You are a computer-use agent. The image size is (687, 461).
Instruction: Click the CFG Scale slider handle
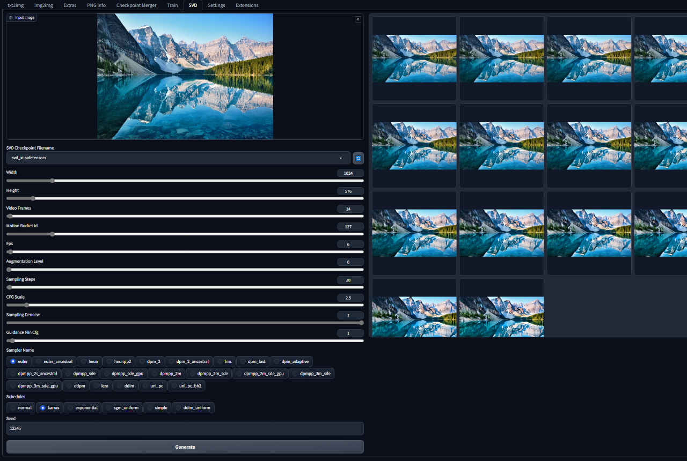(26, 305)
